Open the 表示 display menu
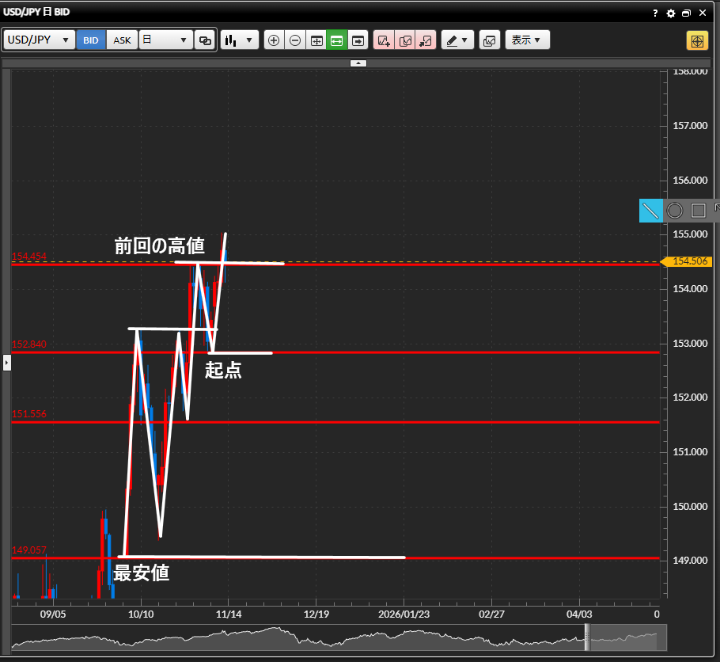Screen dimensions: 720x662 527,40
